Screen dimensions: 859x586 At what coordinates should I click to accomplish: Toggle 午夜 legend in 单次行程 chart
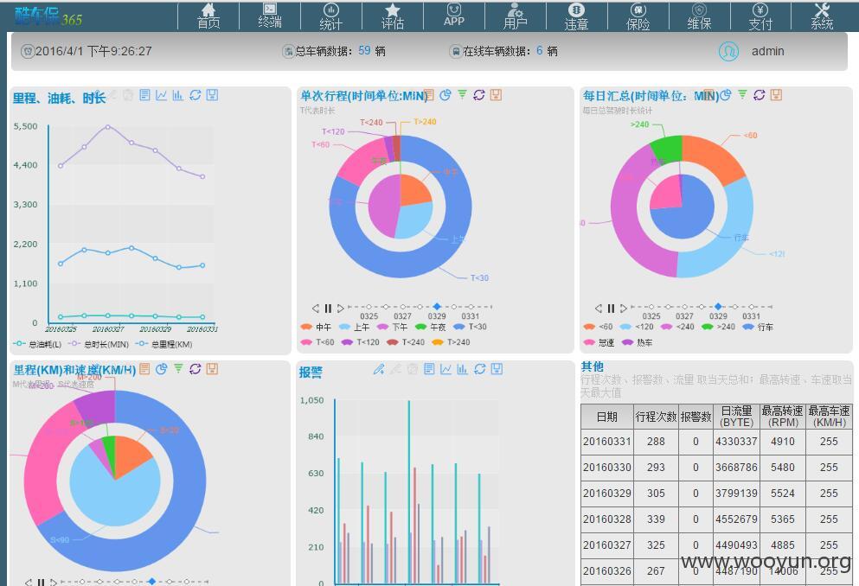coord(431,327)
